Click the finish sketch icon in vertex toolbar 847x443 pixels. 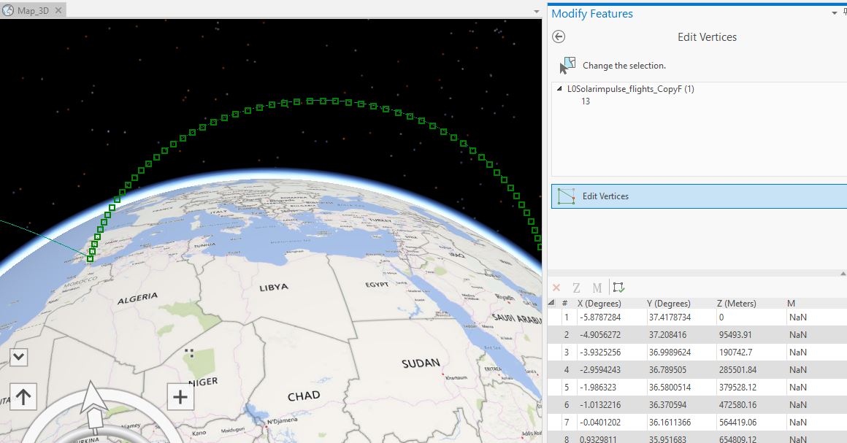pos(618,288)
